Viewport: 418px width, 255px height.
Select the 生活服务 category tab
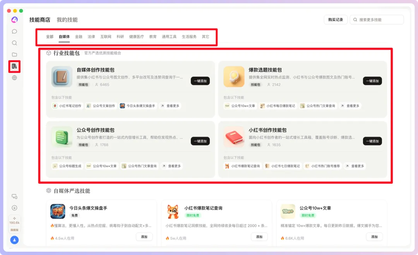[x=189, y=37]
